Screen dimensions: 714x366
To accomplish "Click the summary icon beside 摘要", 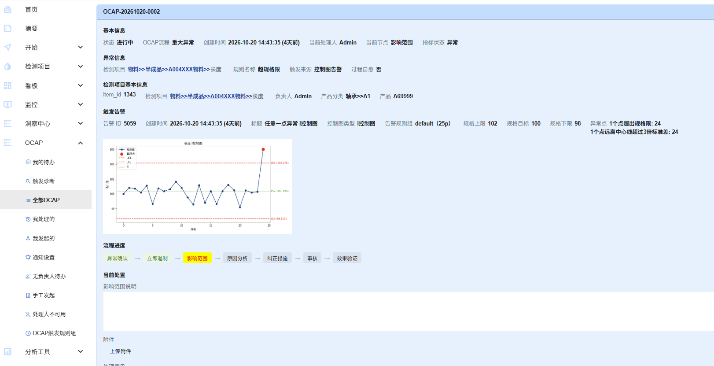I will pos(7,28).
